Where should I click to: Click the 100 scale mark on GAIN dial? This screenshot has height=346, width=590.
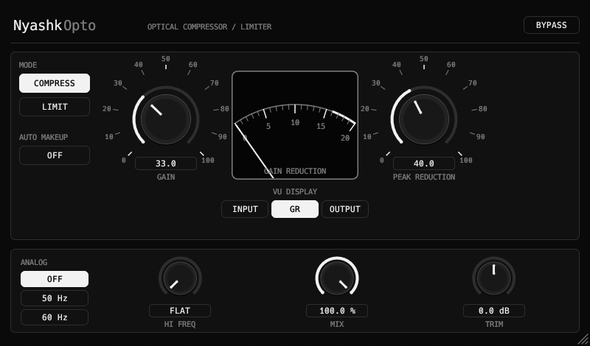(208, 160)
